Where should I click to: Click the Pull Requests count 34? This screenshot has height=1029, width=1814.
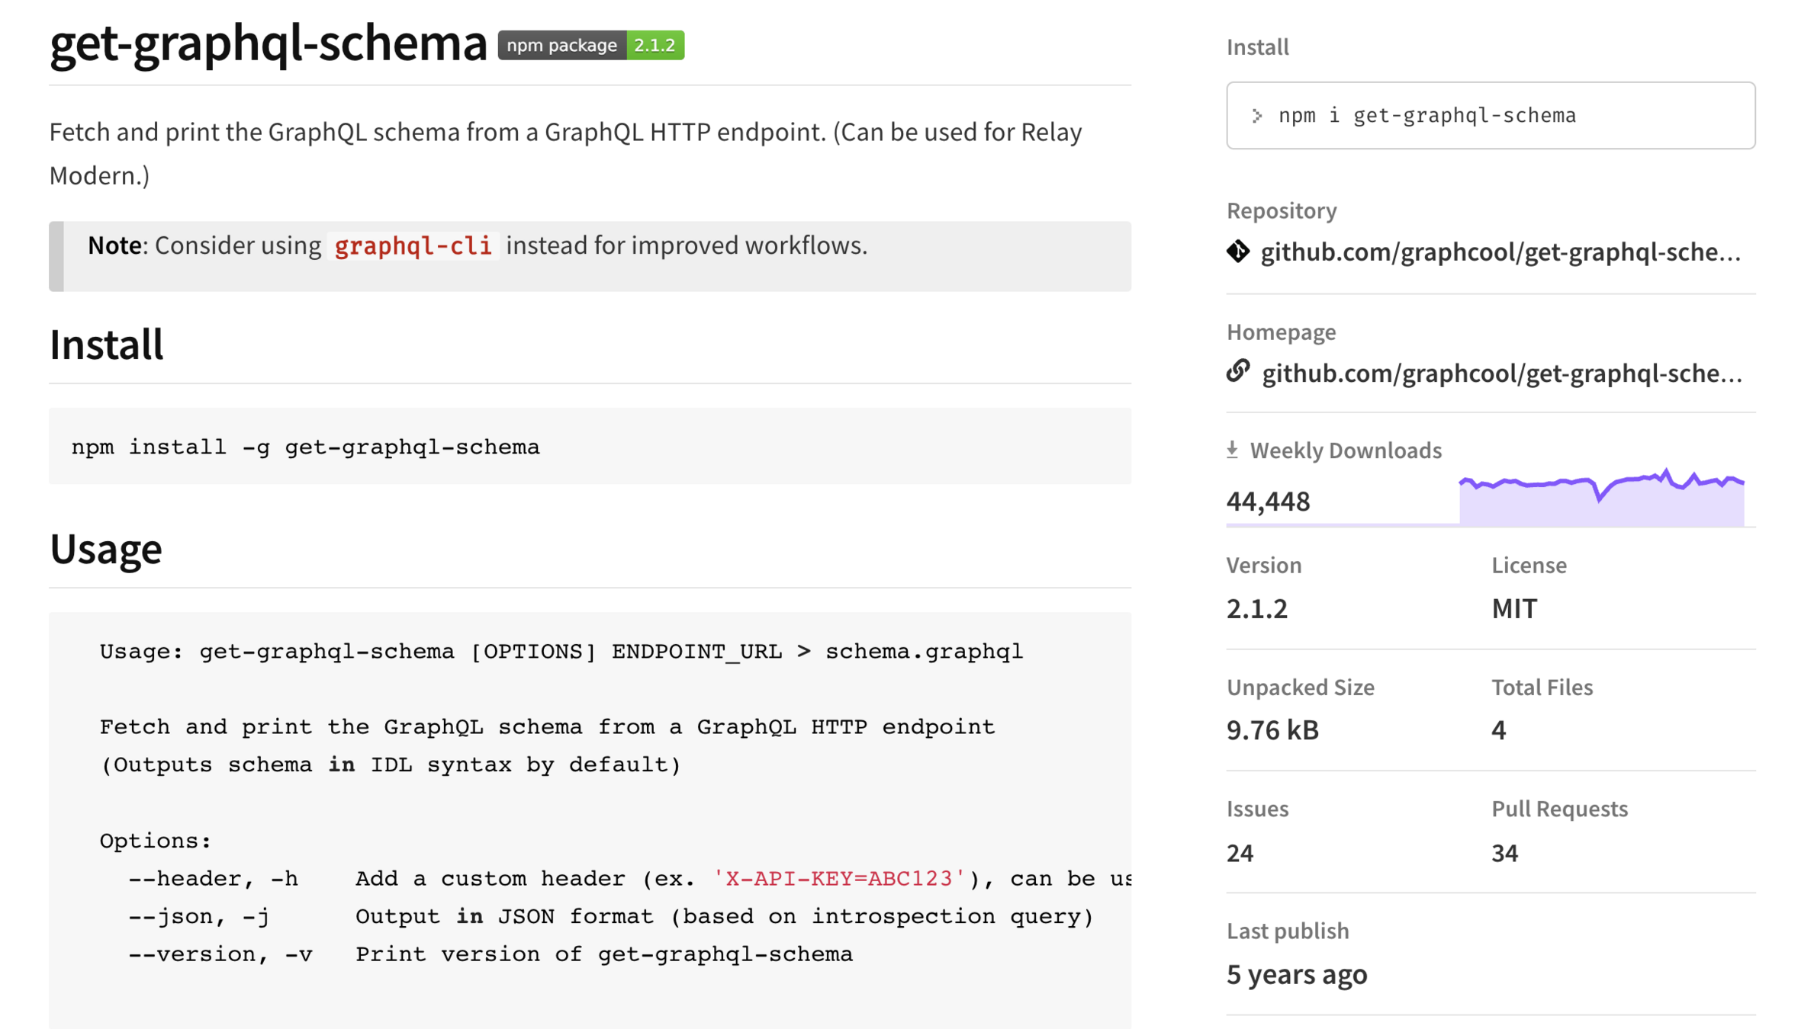1504,852
